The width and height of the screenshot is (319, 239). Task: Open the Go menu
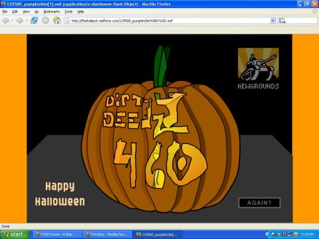click(x=37, y=11)
